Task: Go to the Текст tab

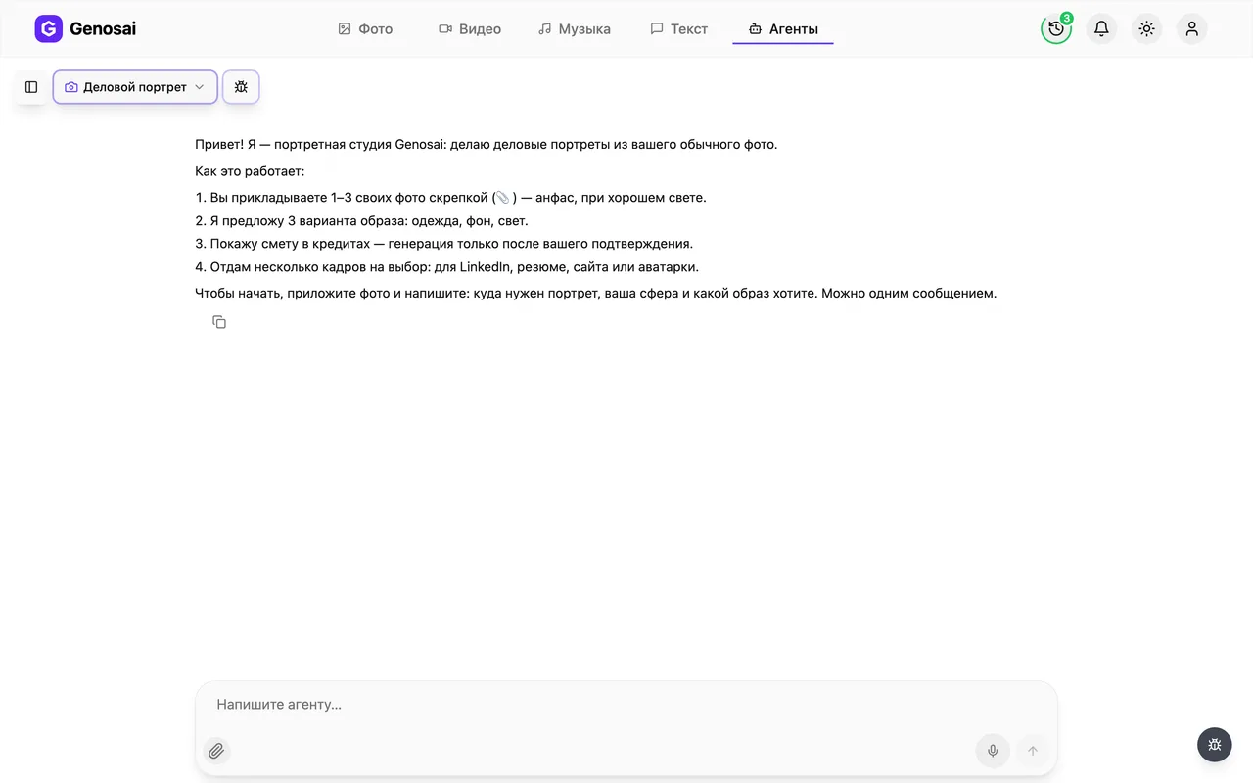Action: (679, 29)
